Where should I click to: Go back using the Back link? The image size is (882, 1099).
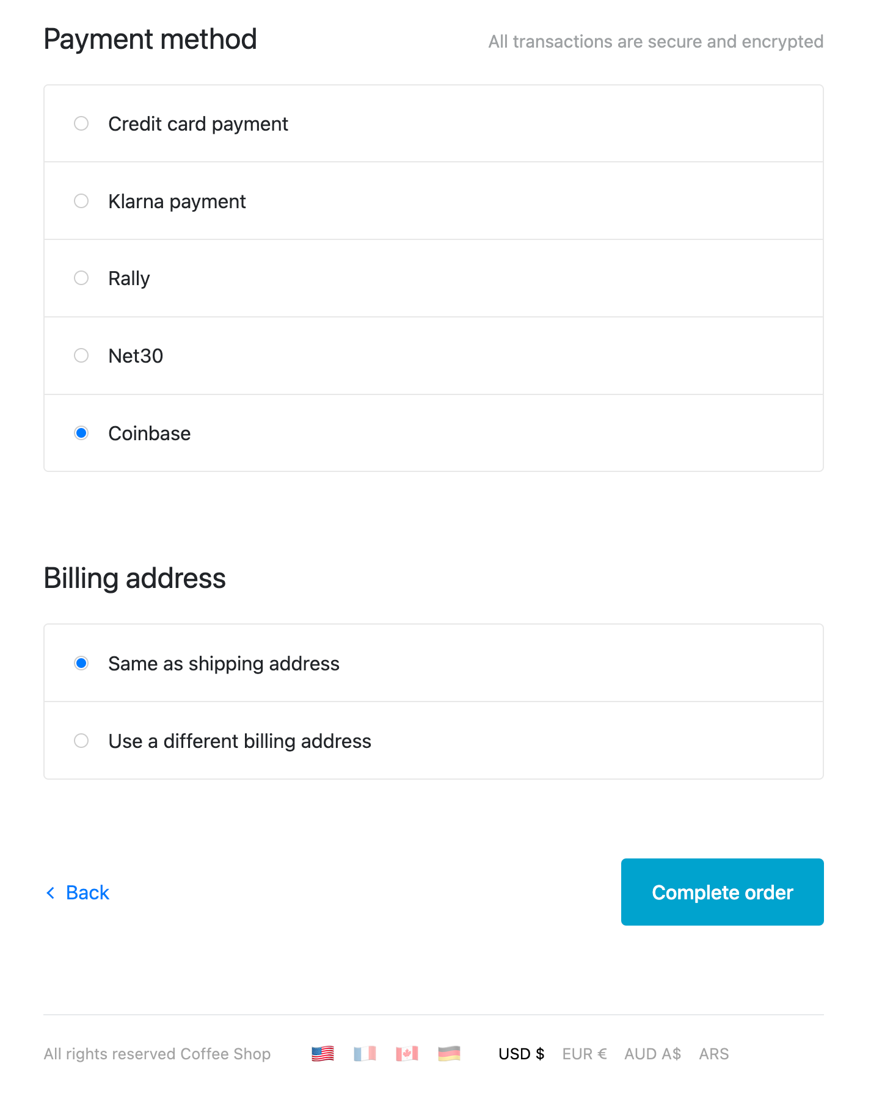coord(87,893)
